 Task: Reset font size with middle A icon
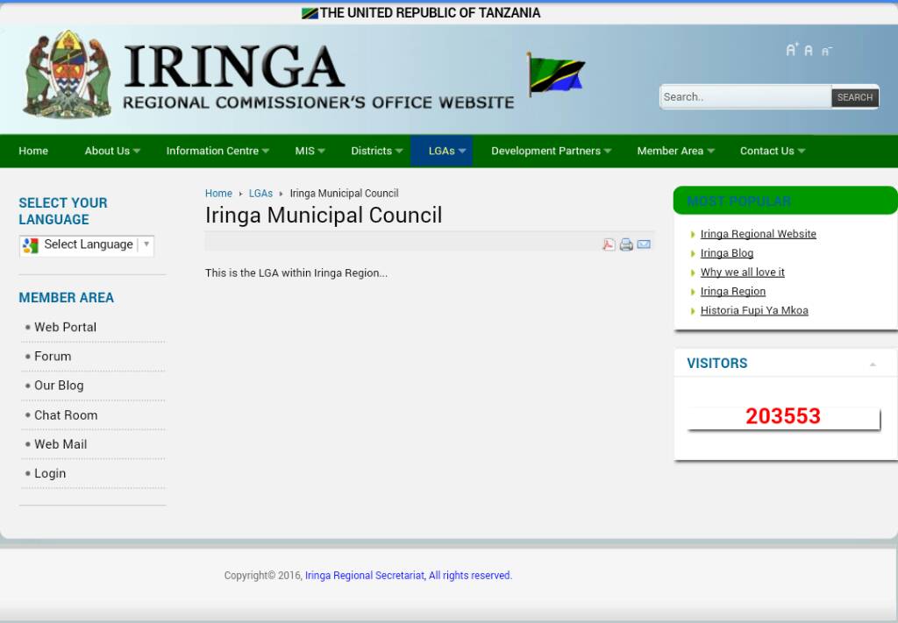[809, 51]
